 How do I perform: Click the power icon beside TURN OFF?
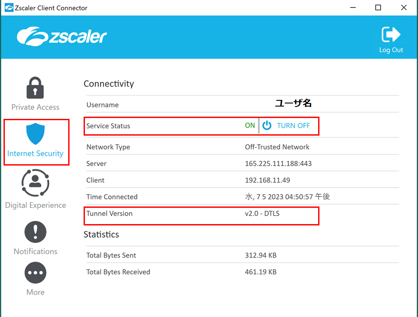267,125
